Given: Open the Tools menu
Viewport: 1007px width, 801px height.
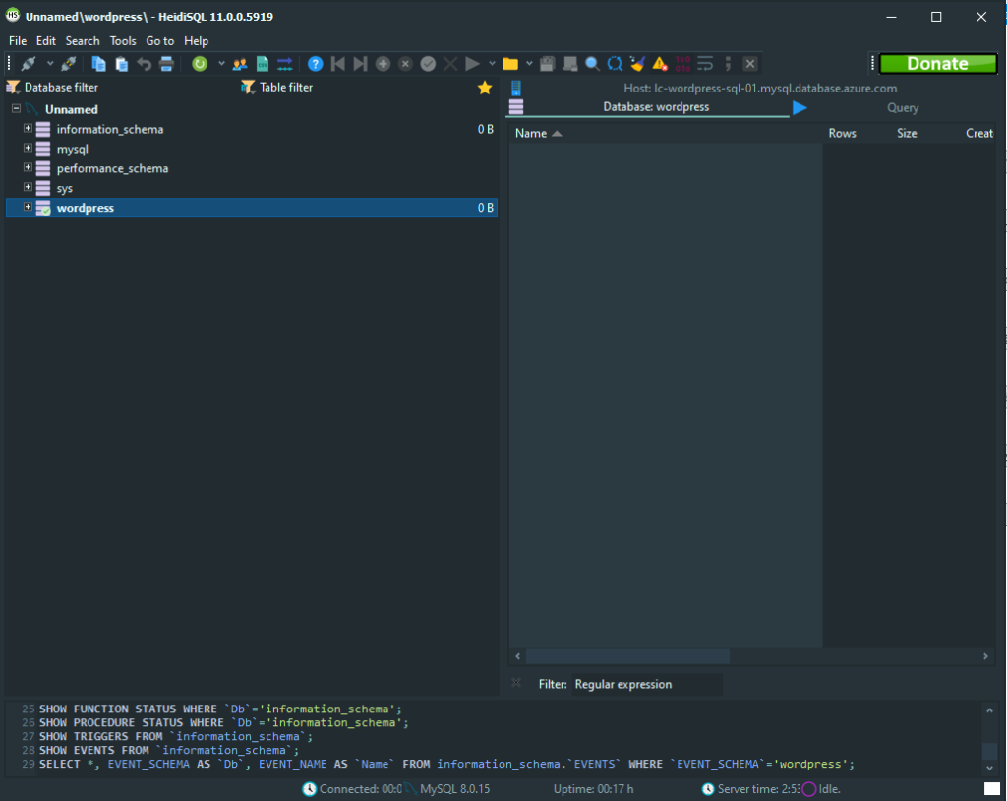Looking at the screenshot, I should (x=123, y=41).
